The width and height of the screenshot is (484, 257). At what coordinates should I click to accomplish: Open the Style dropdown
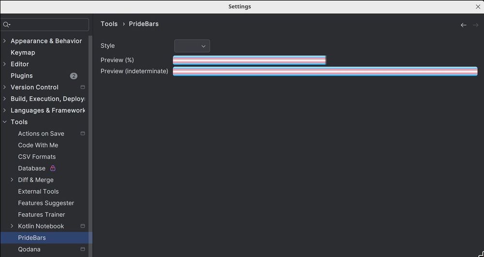pos(192,46)
